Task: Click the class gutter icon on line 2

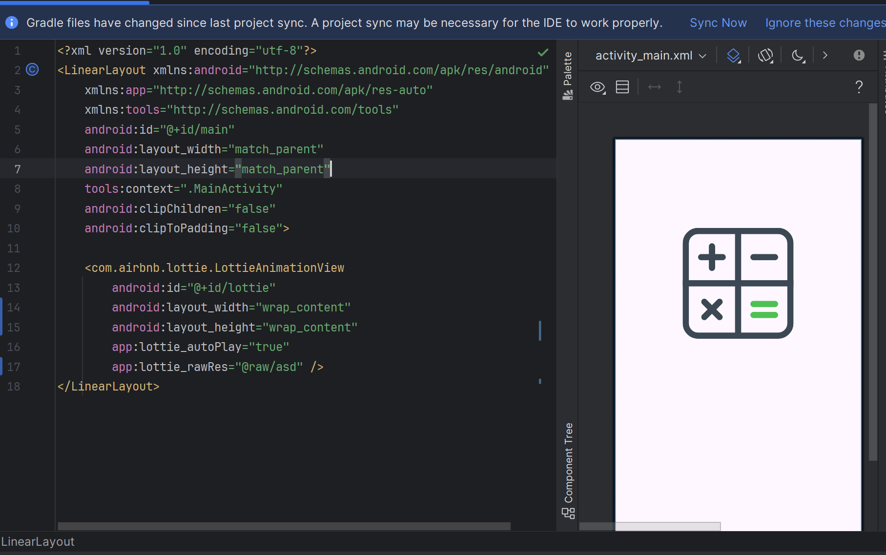Action: click(x=32, y=70)
